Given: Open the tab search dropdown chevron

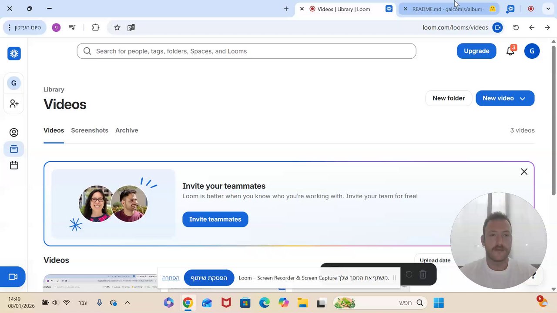Looking at the screenshot, I should click(548, 9).
